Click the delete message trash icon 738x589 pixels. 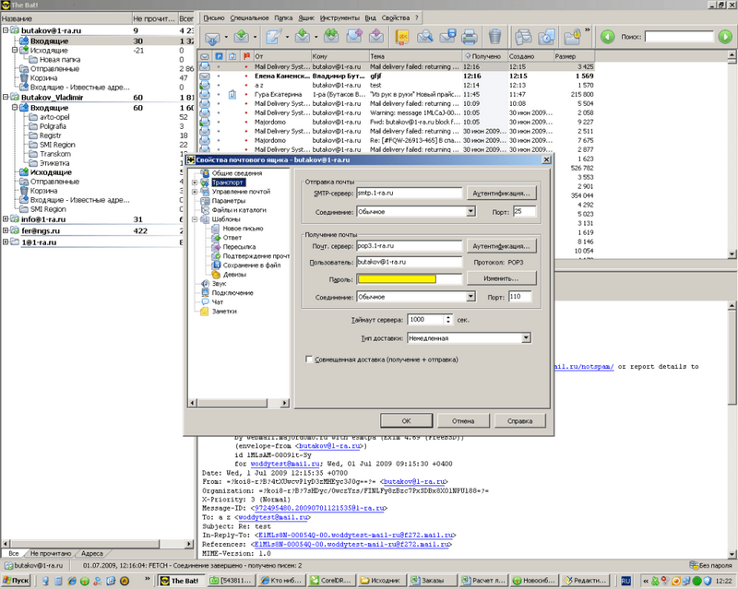point(494,37)
